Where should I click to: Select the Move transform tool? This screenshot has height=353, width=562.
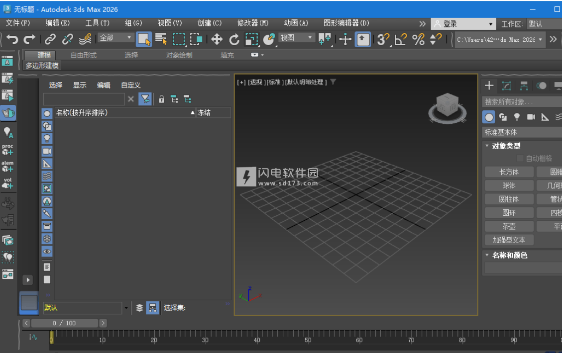click(217, 39)
